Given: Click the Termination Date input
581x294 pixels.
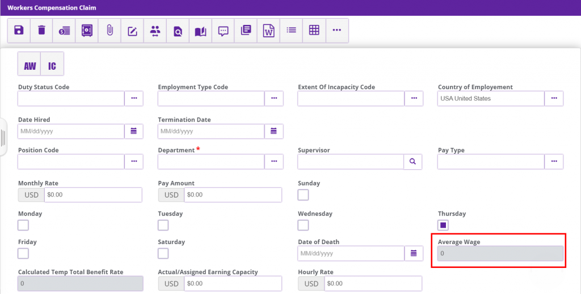Looking at the screenshot, I should (211, 131).
